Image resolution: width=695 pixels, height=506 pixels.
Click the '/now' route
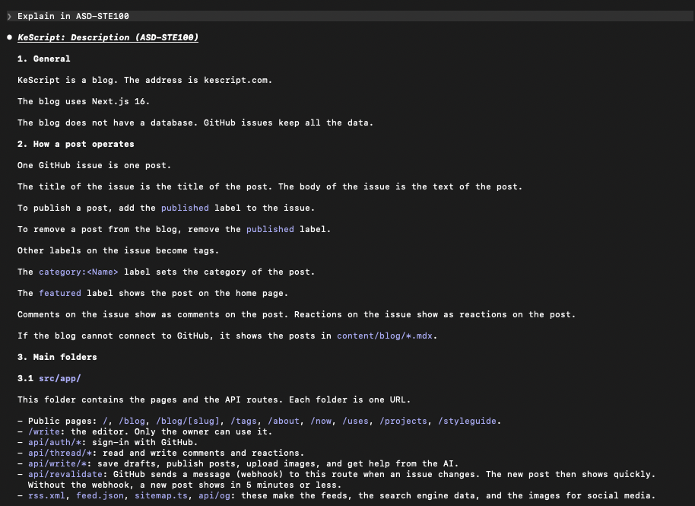tap(321, 421)
